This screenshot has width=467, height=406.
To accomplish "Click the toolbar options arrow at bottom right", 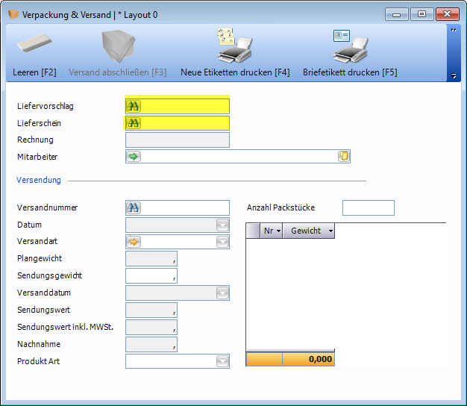I will pos(453,75).
